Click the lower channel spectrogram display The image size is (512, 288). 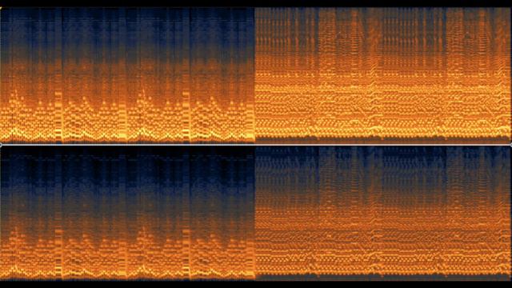[256, 214]
